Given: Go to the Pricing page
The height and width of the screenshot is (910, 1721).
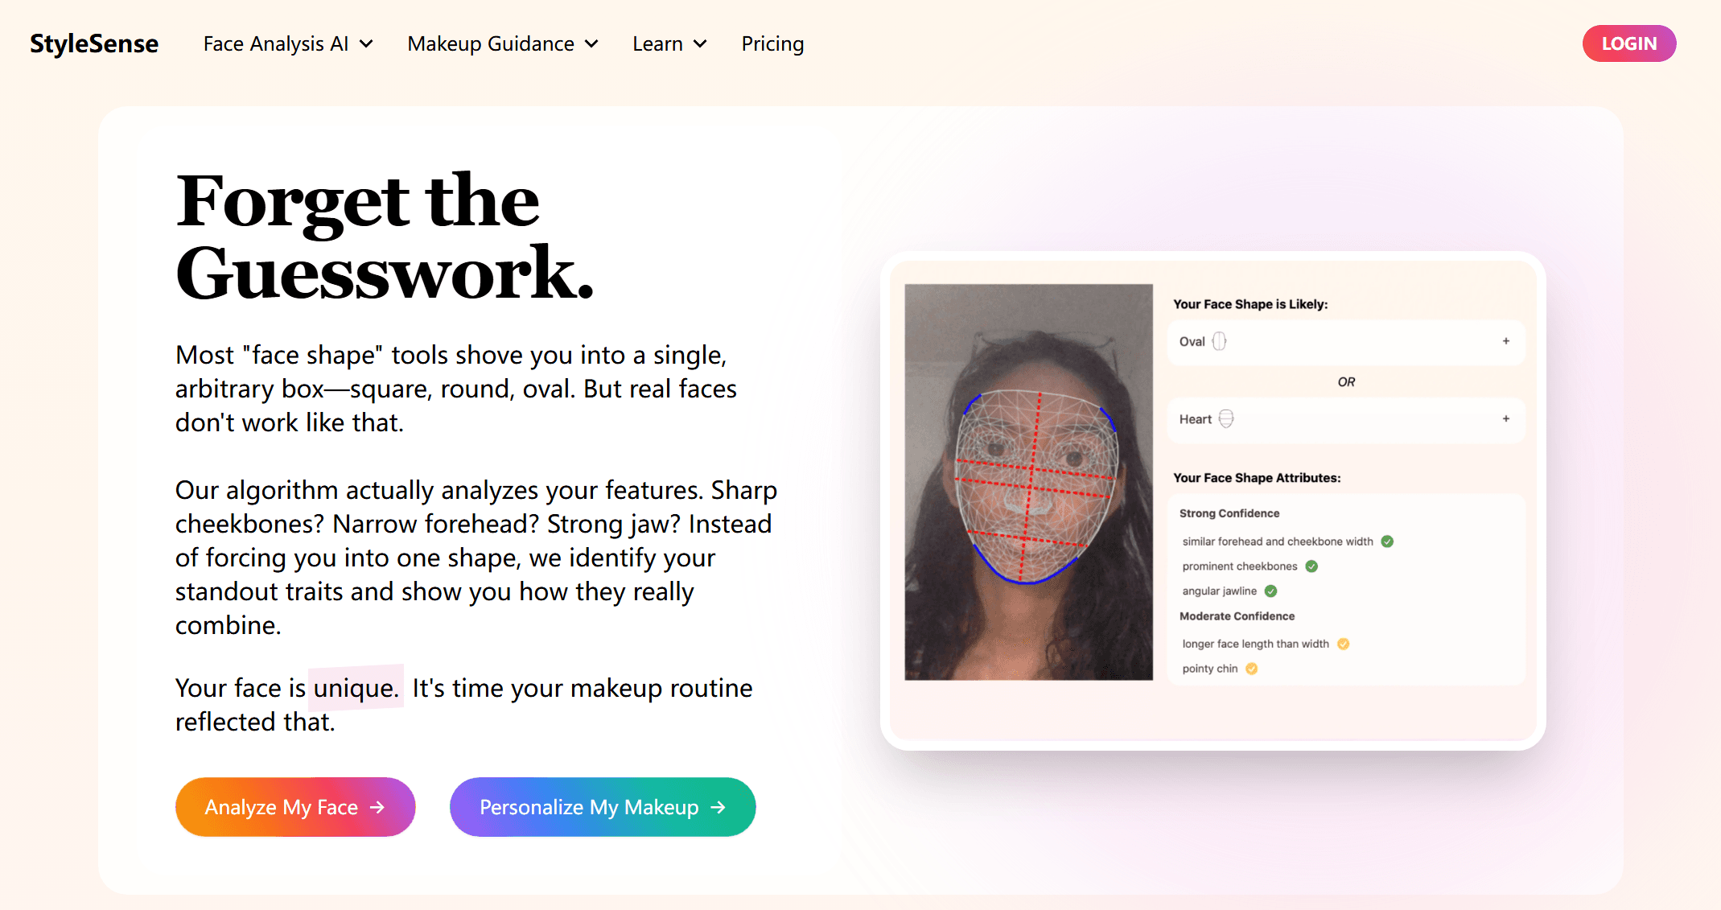Looking at the screenshot, I should pos(772,43).
